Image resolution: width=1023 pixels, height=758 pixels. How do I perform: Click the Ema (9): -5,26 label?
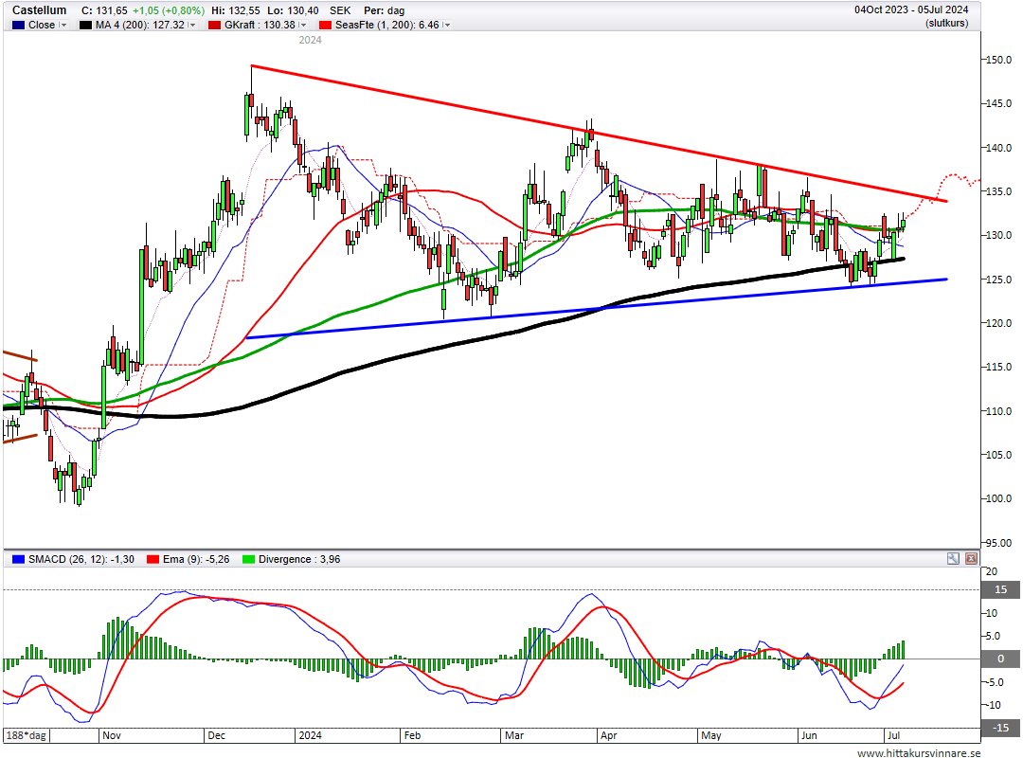point(196,560)
